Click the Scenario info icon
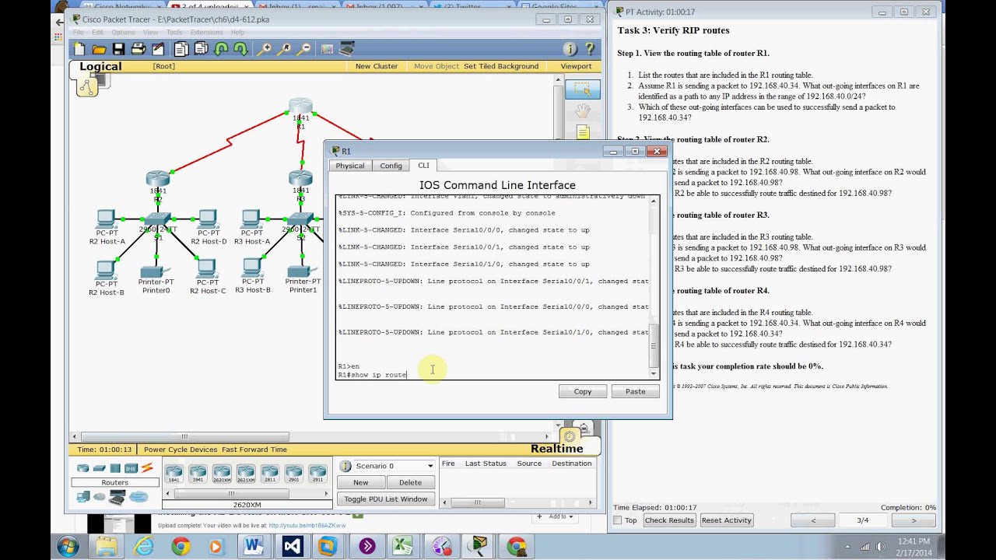Screen dimensions: 996x560 pyautogui.click(x=346, y=466)
